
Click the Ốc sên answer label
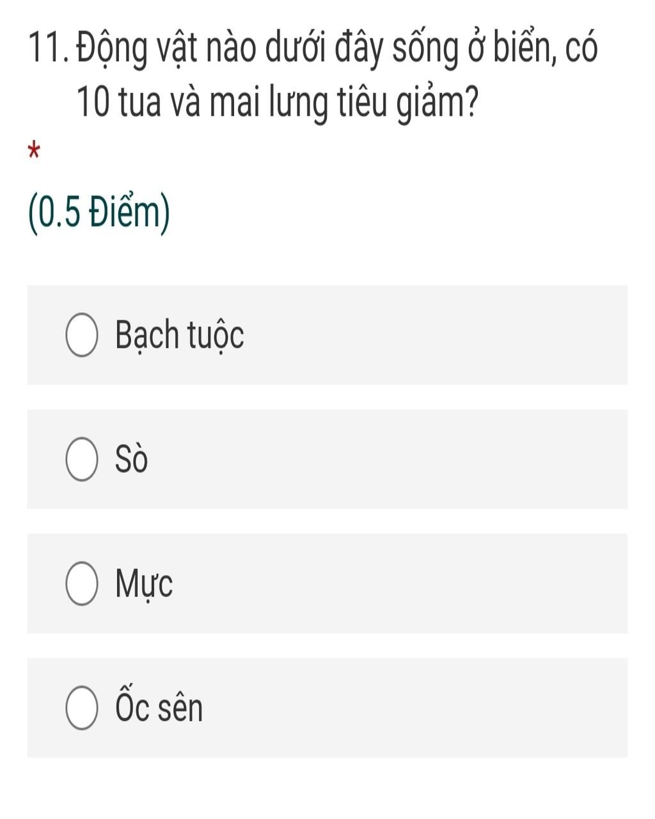click(x=159, y=705)
